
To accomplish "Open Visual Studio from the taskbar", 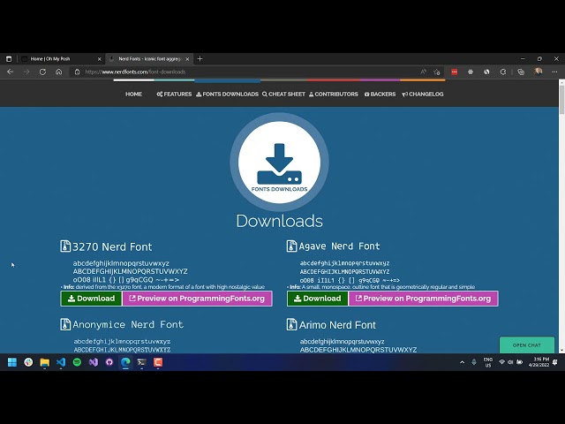I will tap(93, 362).
